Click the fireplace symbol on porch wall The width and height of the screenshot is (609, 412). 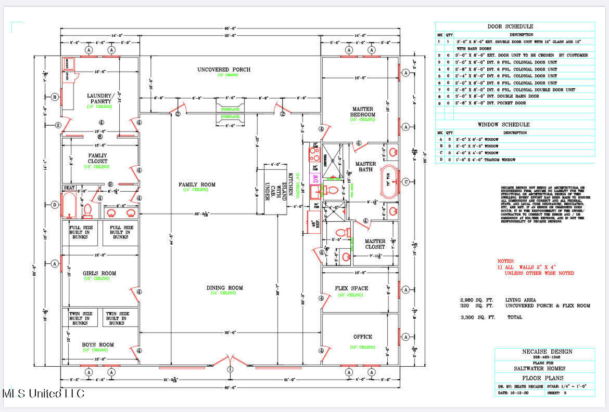tap(230, 113)
